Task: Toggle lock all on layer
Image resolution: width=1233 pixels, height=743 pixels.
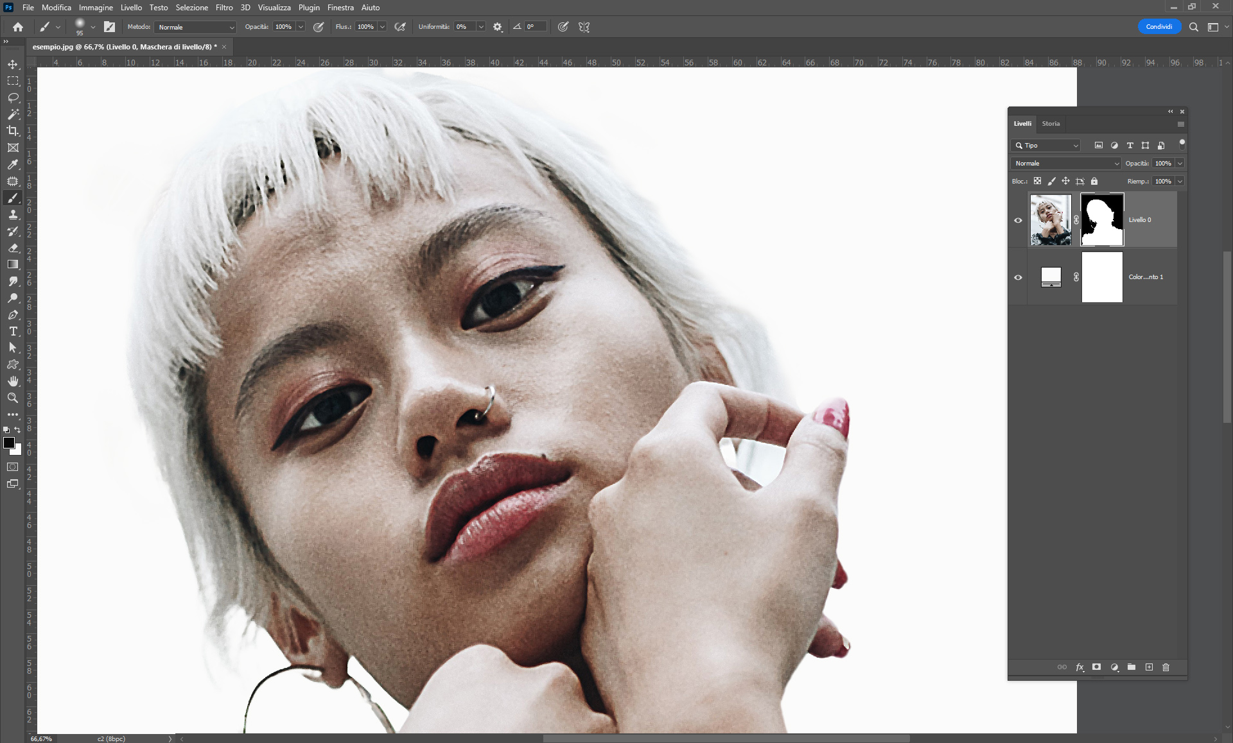Action: coord(1094,182)
